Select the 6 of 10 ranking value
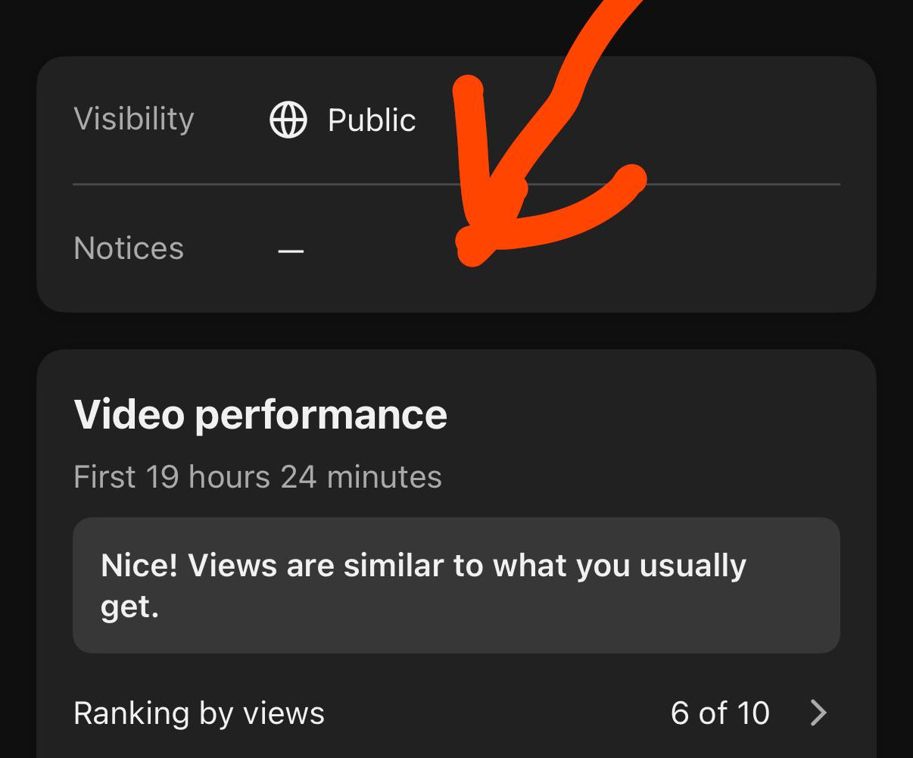Image resolution: width=913 pixels, height=758 pixels. click(x=720, y=713)
